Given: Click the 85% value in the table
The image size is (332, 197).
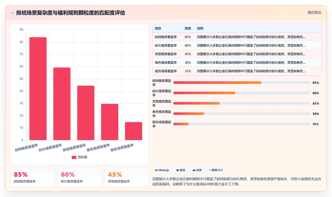Looking at the screenshot, I should click(x=188, y=37).
